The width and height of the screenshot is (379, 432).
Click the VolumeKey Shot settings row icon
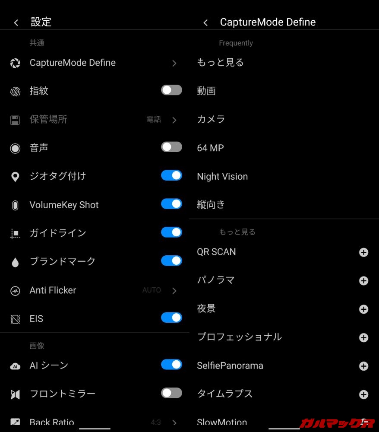[x=15, y=205]
